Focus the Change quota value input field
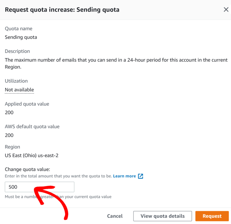 pos(39,187)
